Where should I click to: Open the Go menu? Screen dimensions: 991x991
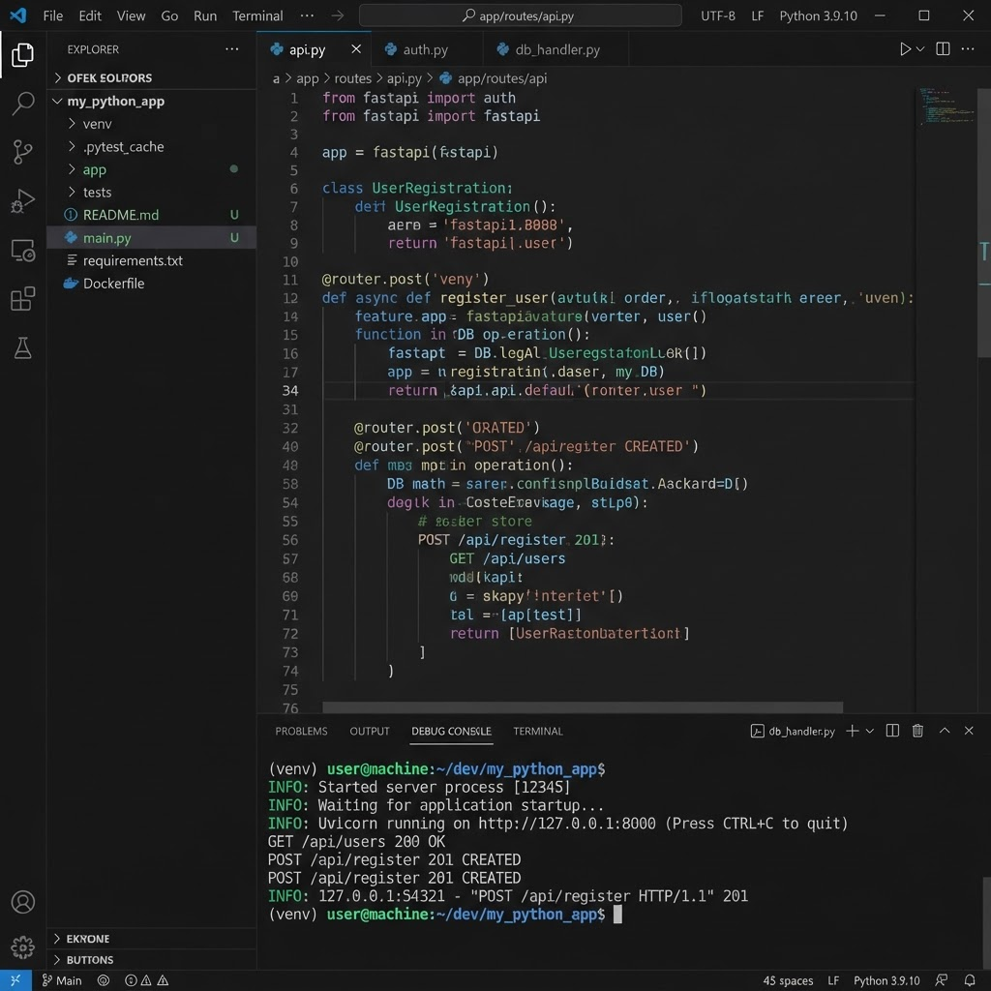tap(169, 15)
